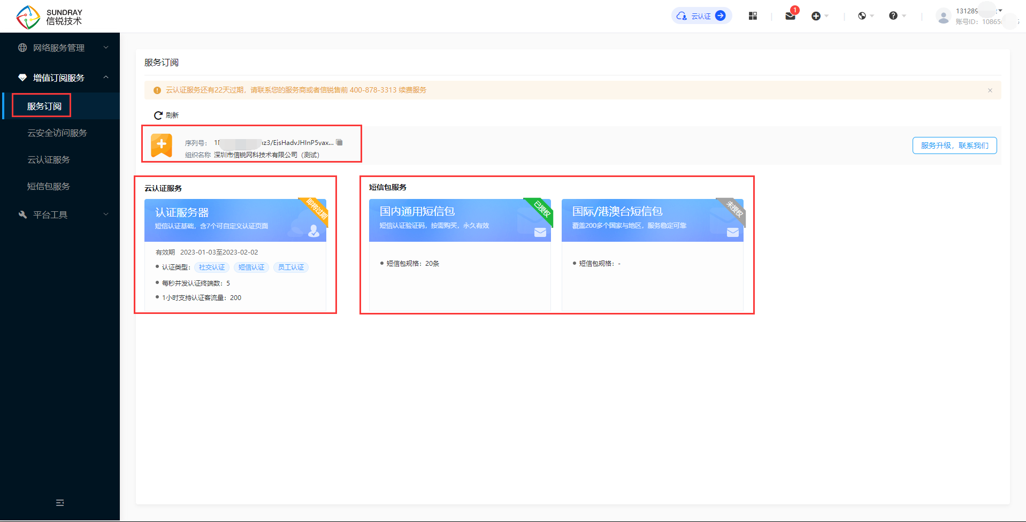Select 云安全访问服务 in sidebar

coord(57,133)
